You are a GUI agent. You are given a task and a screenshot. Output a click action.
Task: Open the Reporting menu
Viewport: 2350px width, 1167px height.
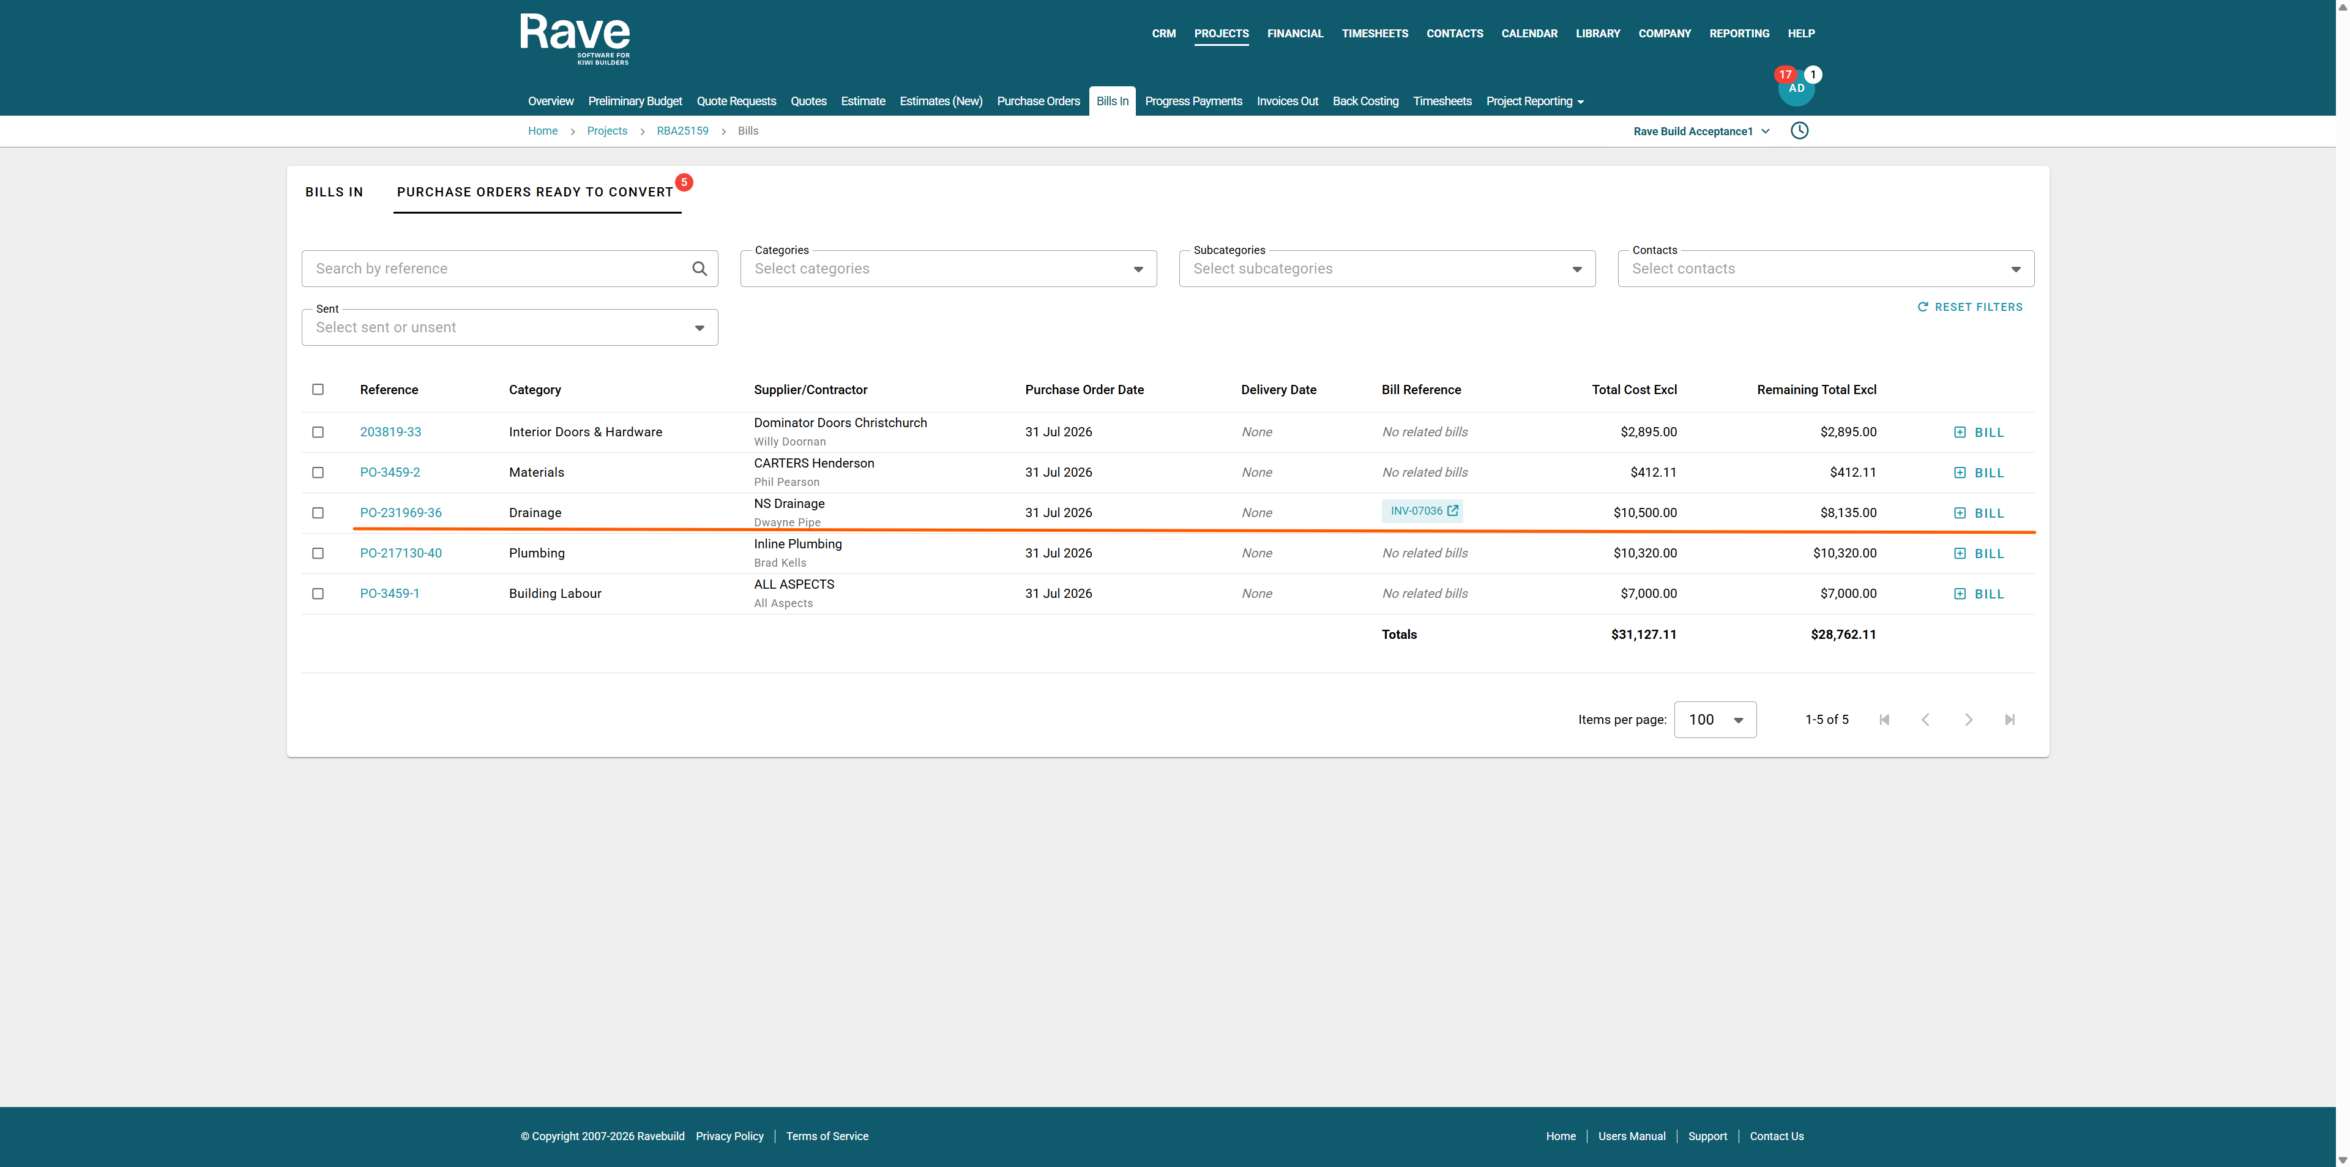(1739, 34)
